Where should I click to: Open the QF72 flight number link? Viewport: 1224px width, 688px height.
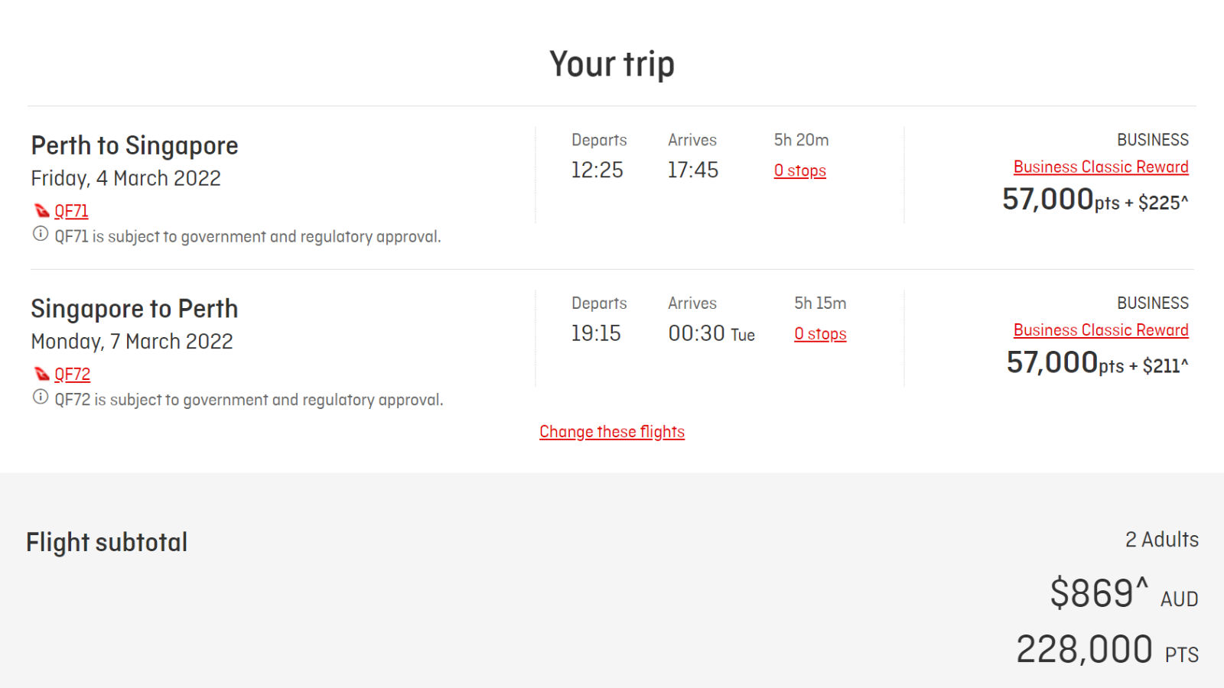(72, 375)
